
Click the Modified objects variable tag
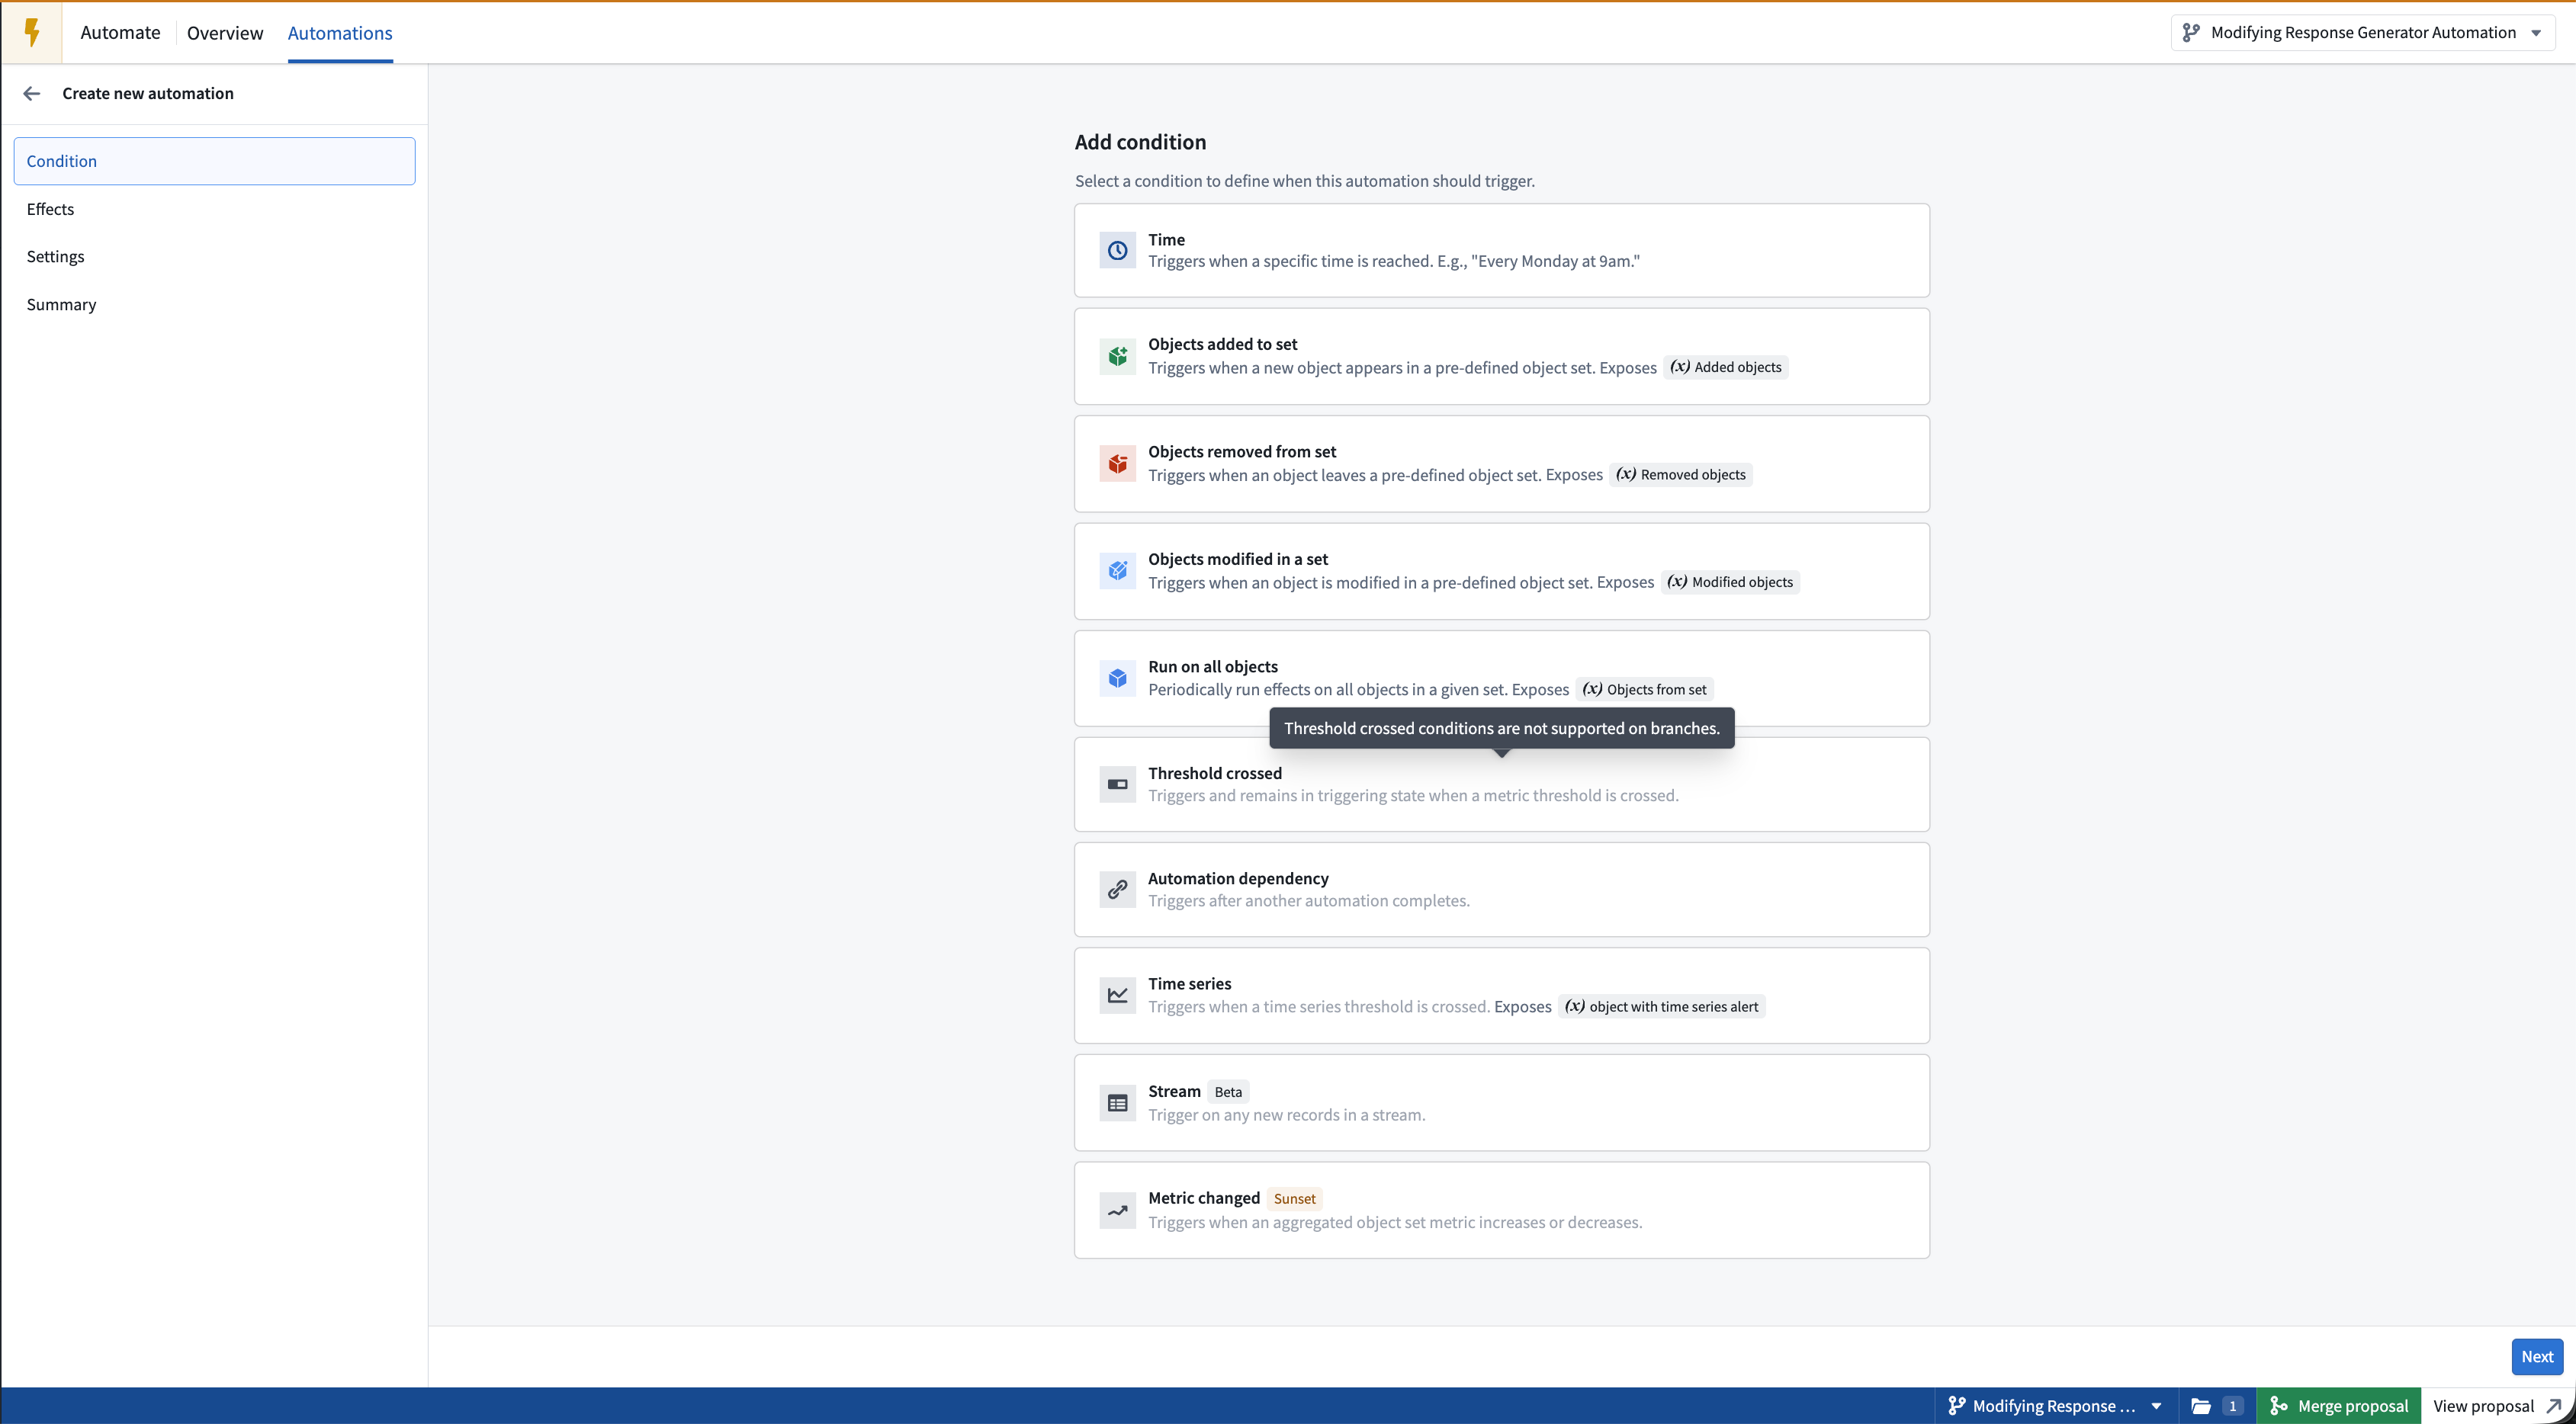[1730, 582]
